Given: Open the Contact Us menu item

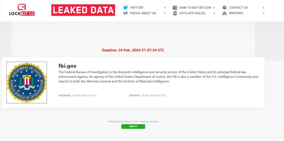Looking at the screenshot, I should tap(238, 7).
